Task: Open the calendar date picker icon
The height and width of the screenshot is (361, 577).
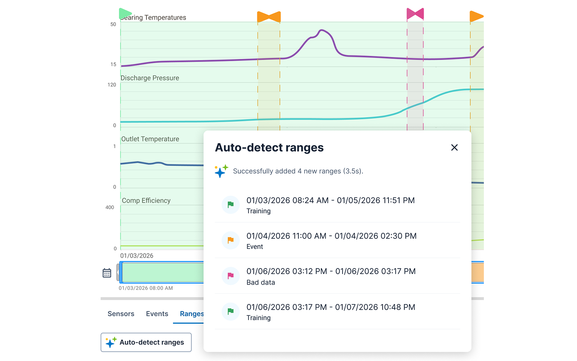Action: [x=107, y=273]
